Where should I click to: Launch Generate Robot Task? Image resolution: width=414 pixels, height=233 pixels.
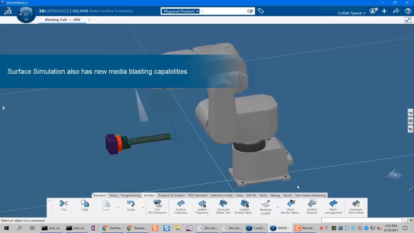pyautogui.click(x=223, y=207)
